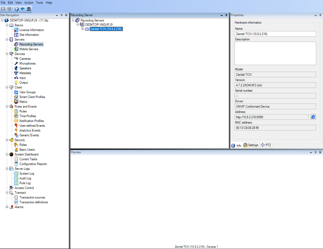Open the Audit Log entry
Image resolution: width=323 pixels, height=249 pixels.
tap(25, 179)
